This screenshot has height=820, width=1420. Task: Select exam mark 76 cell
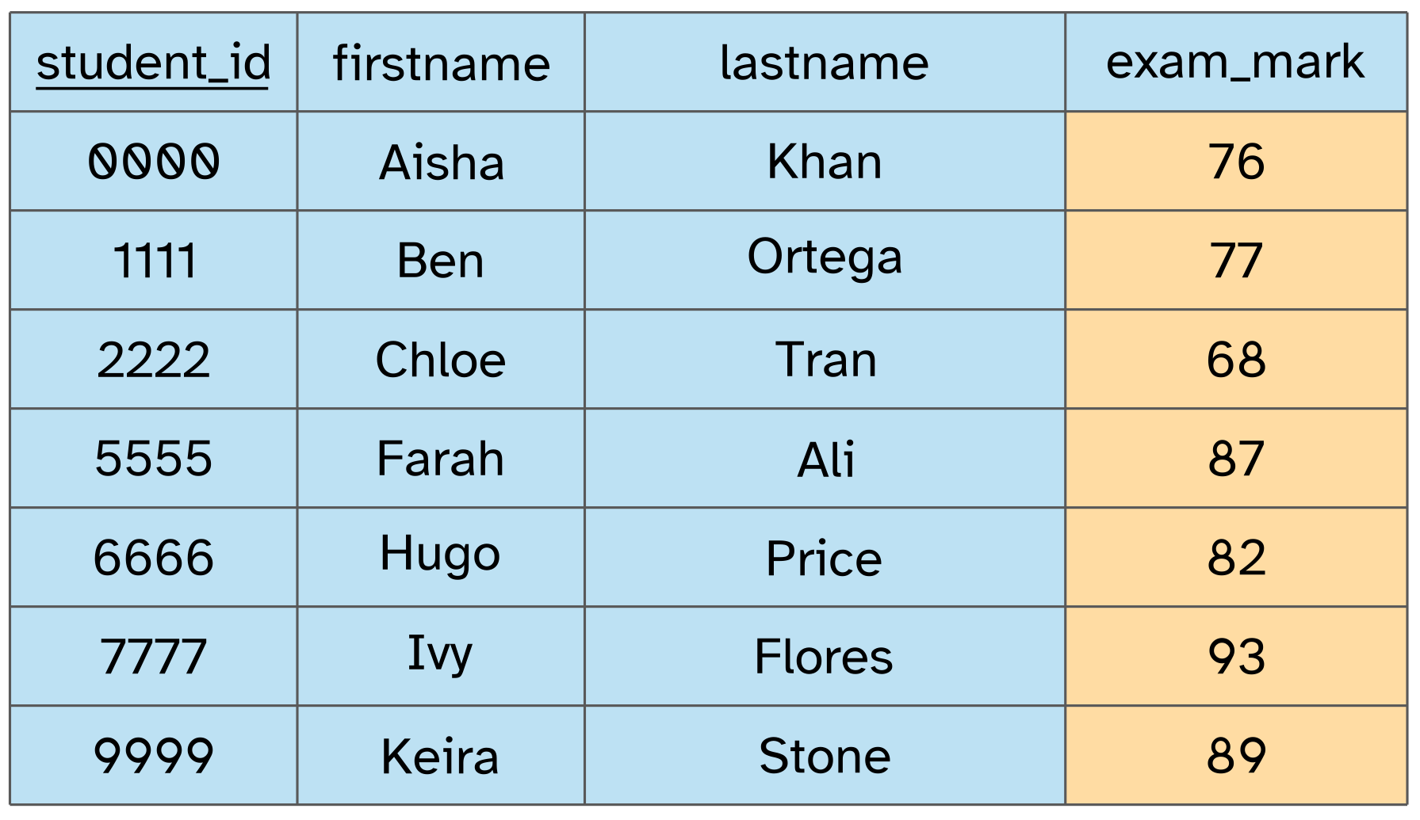click(1236, 161)
